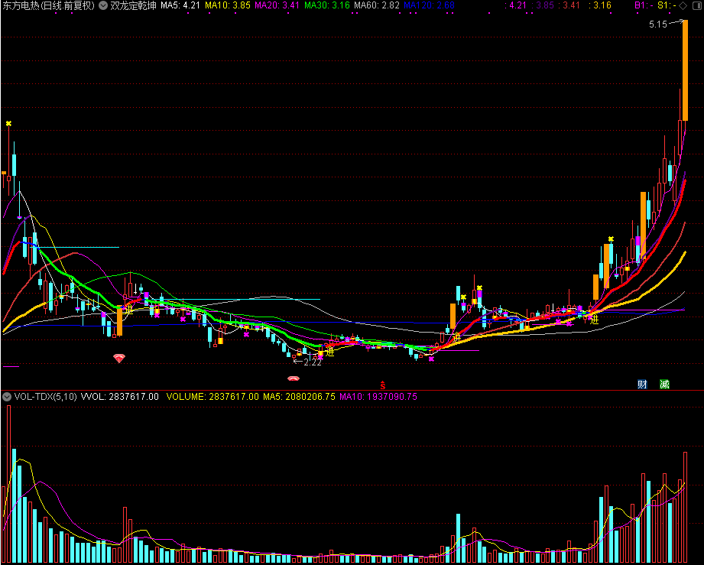This screenshot has height=565, width=704.
Task: Click the S1 signal label
Action: click(x=667, y=6)
